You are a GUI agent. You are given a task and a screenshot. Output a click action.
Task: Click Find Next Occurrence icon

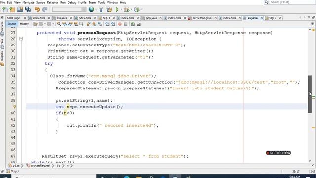coord(70,24)
